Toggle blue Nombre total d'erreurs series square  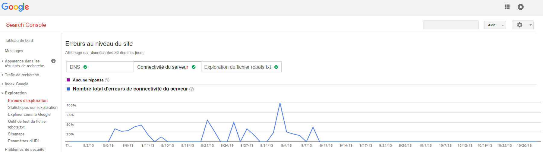(68, 89)
